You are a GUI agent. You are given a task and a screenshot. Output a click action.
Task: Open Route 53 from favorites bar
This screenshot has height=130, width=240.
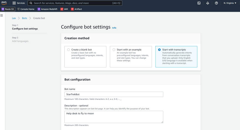(8, 9)
